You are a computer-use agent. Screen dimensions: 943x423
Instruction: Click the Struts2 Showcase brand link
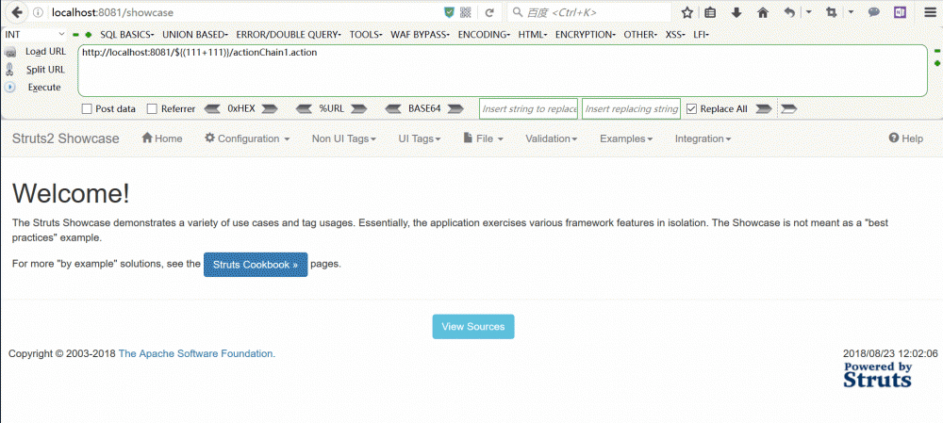tap(66, 138)
